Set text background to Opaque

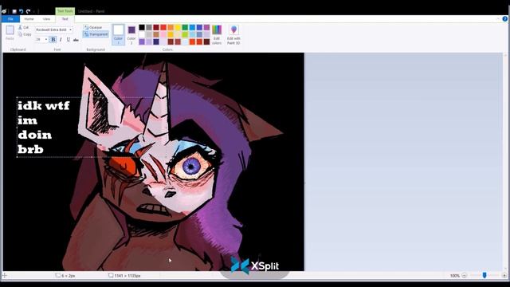point(93,28)
